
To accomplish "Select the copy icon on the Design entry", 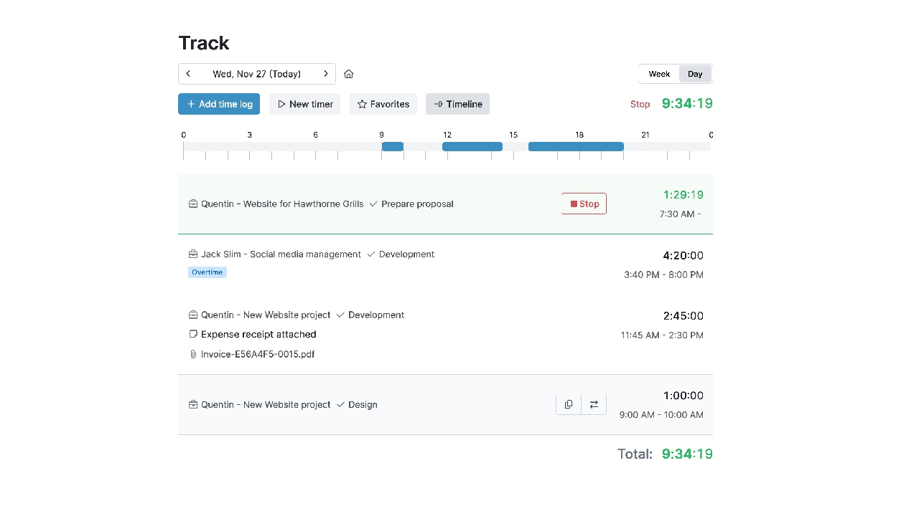I will click(568, 403).
